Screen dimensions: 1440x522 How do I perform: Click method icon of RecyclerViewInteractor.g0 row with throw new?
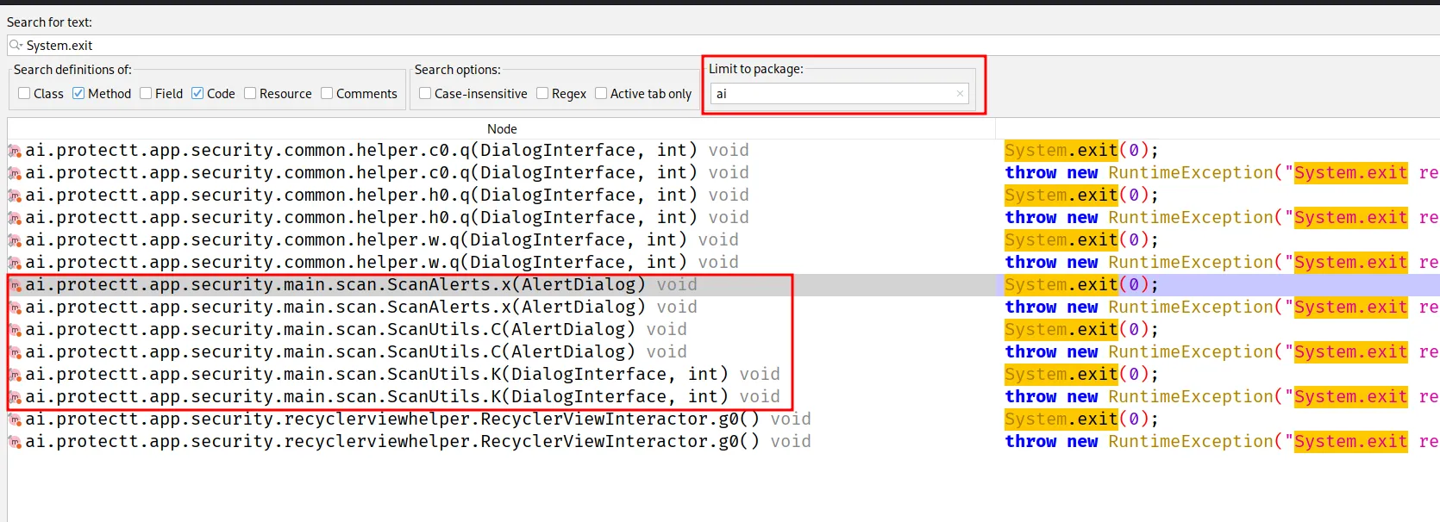pos(15,442)
